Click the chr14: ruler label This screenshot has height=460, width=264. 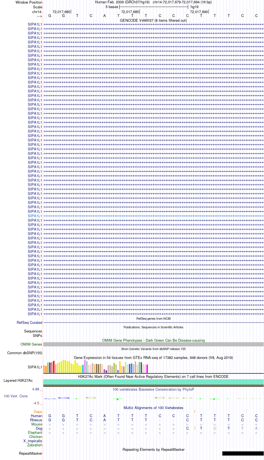pos(37,12)
